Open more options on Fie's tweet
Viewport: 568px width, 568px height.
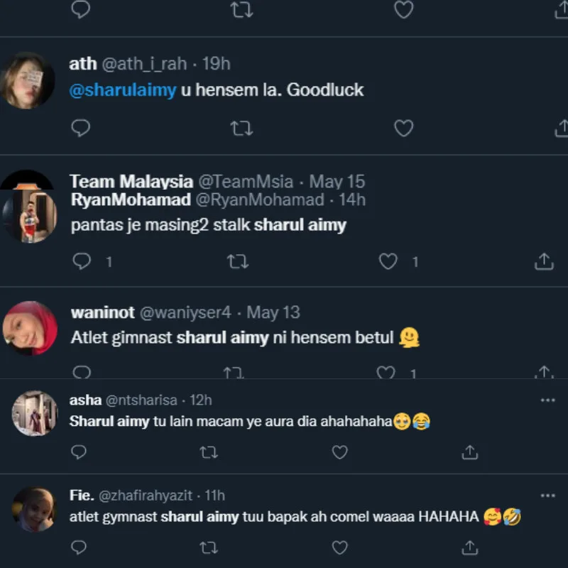547,496
